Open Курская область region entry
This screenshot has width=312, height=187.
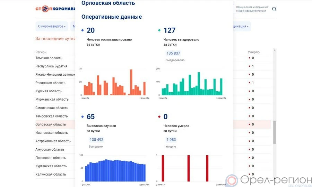(49, 91)
